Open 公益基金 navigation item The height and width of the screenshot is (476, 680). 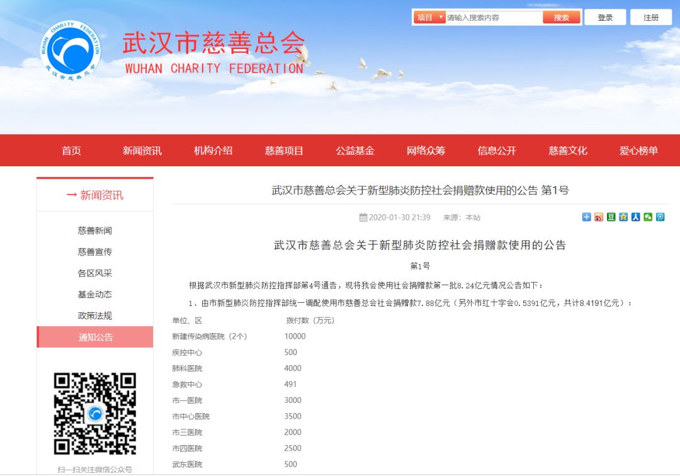coord(354,150)
